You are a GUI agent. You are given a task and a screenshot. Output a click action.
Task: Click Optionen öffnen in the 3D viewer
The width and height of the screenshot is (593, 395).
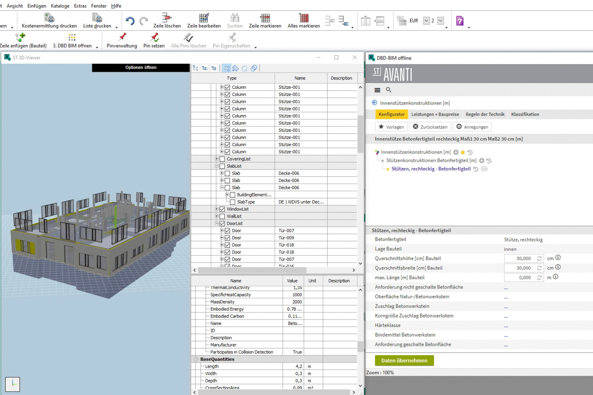point(141,67)
